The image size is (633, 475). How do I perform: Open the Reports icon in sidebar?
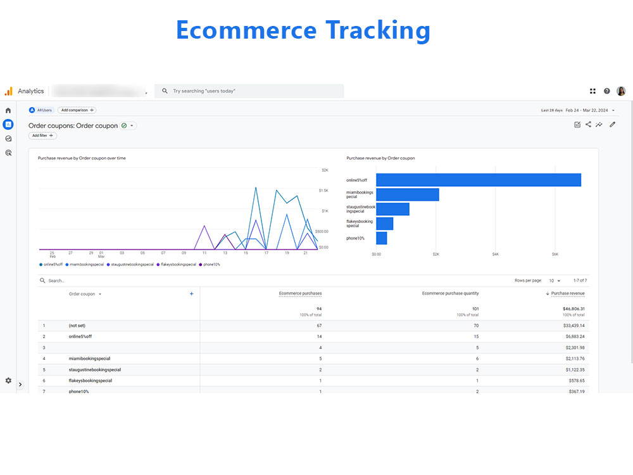(x=8, y=124)
